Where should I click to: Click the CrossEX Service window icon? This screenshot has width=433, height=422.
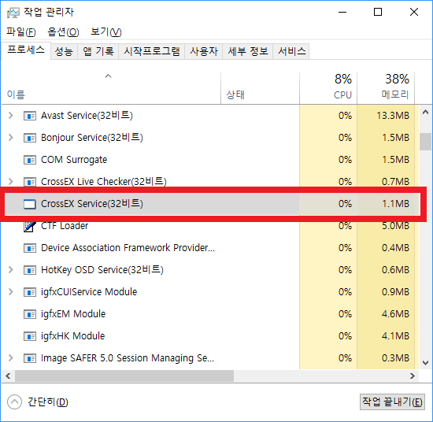30,204
